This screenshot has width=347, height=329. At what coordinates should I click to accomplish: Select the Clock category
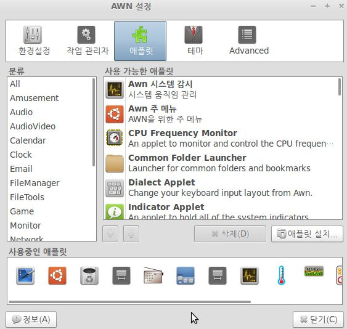pyautogui.click(x=21, y=155)
